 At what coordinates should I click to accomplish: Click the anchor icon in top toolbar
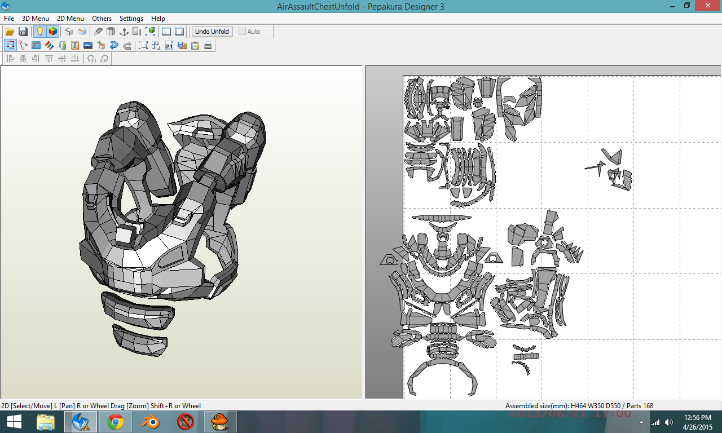[124, 32]
